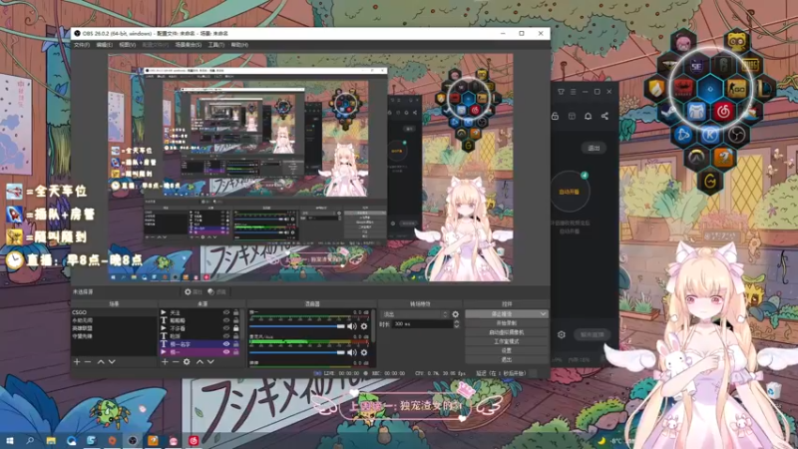Increase the transition duration 300 ms stepper
Image resolution: width=798 pixels, height=449 pixels.
pos(457,321)
